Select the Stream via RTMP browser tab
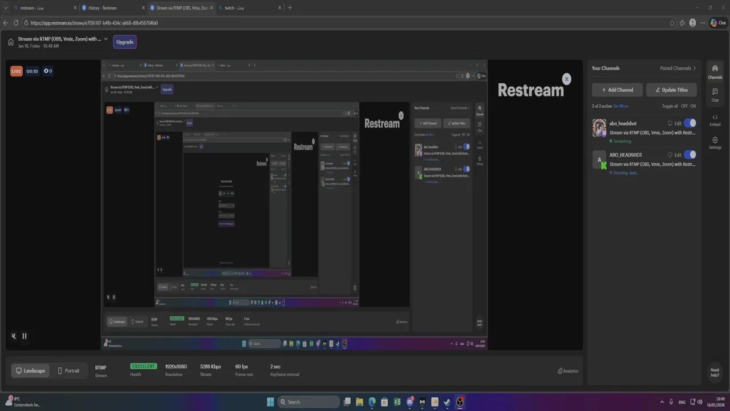 (x=181, y=8)
